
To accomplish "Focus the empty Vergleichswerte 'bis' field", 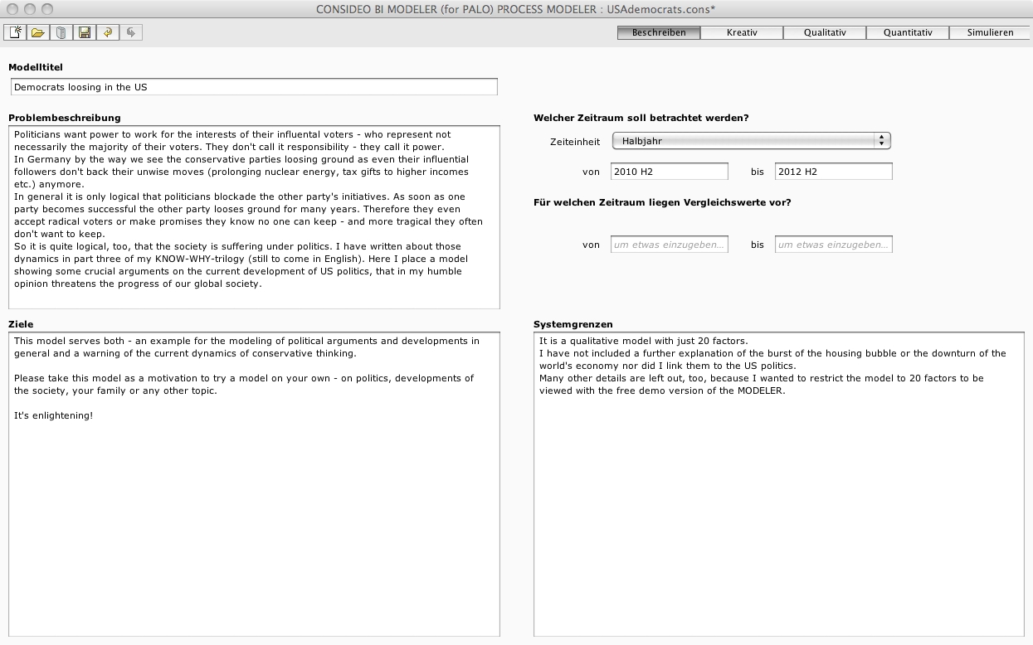I will pyautogui.click(x=833, y=245).
